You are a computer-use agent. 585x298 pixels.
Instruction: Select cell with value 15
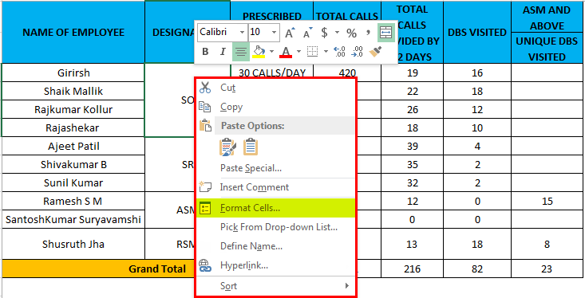point(547,201)
